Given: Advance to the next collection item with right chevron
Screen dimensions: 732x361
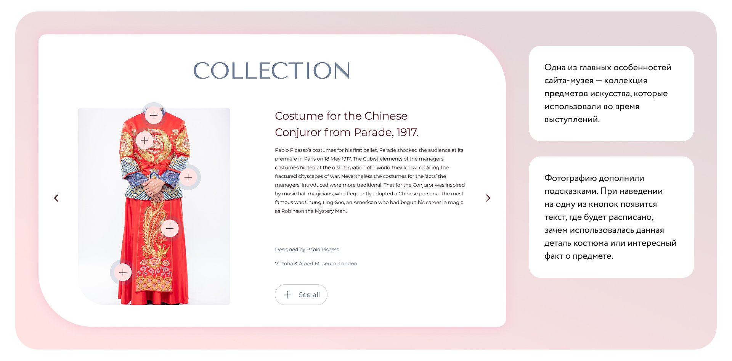Looking at the screenshot, I should (488, 198).
